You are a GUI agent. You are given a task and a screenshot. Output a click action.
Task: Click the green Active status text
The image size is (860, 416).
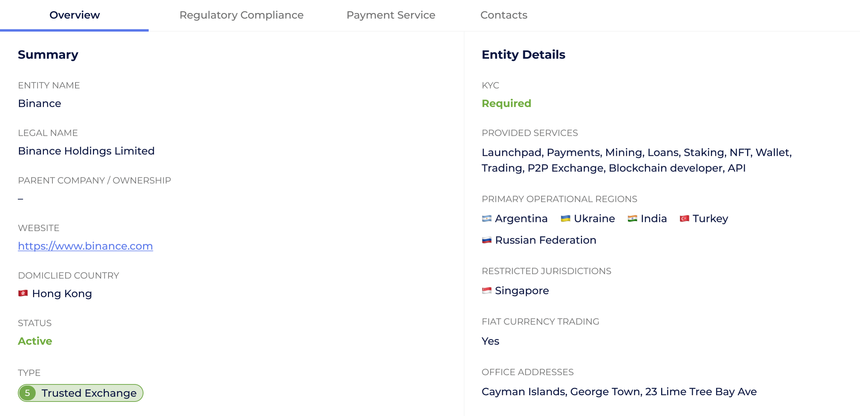coord(35,341)
